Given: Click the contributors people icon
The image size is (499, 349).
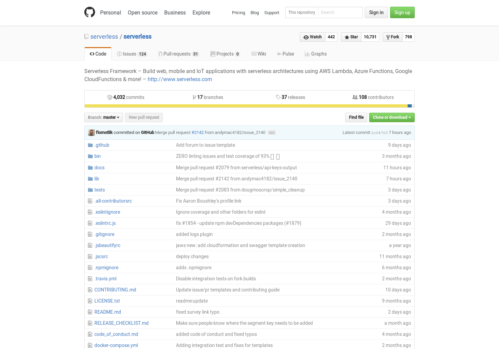Looking at the screenshot, I should (355, 97).
